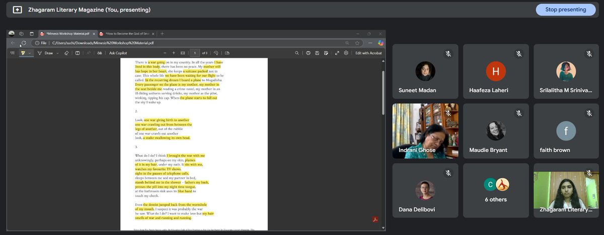
Task: Save the PDF document
Action: tap(317, 53)
